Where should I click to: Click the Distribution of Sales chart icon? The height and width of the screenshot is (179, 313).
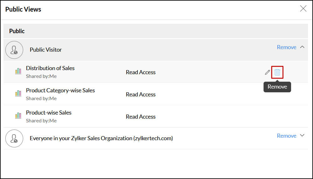pyautogui.click(x=18, y=71)
